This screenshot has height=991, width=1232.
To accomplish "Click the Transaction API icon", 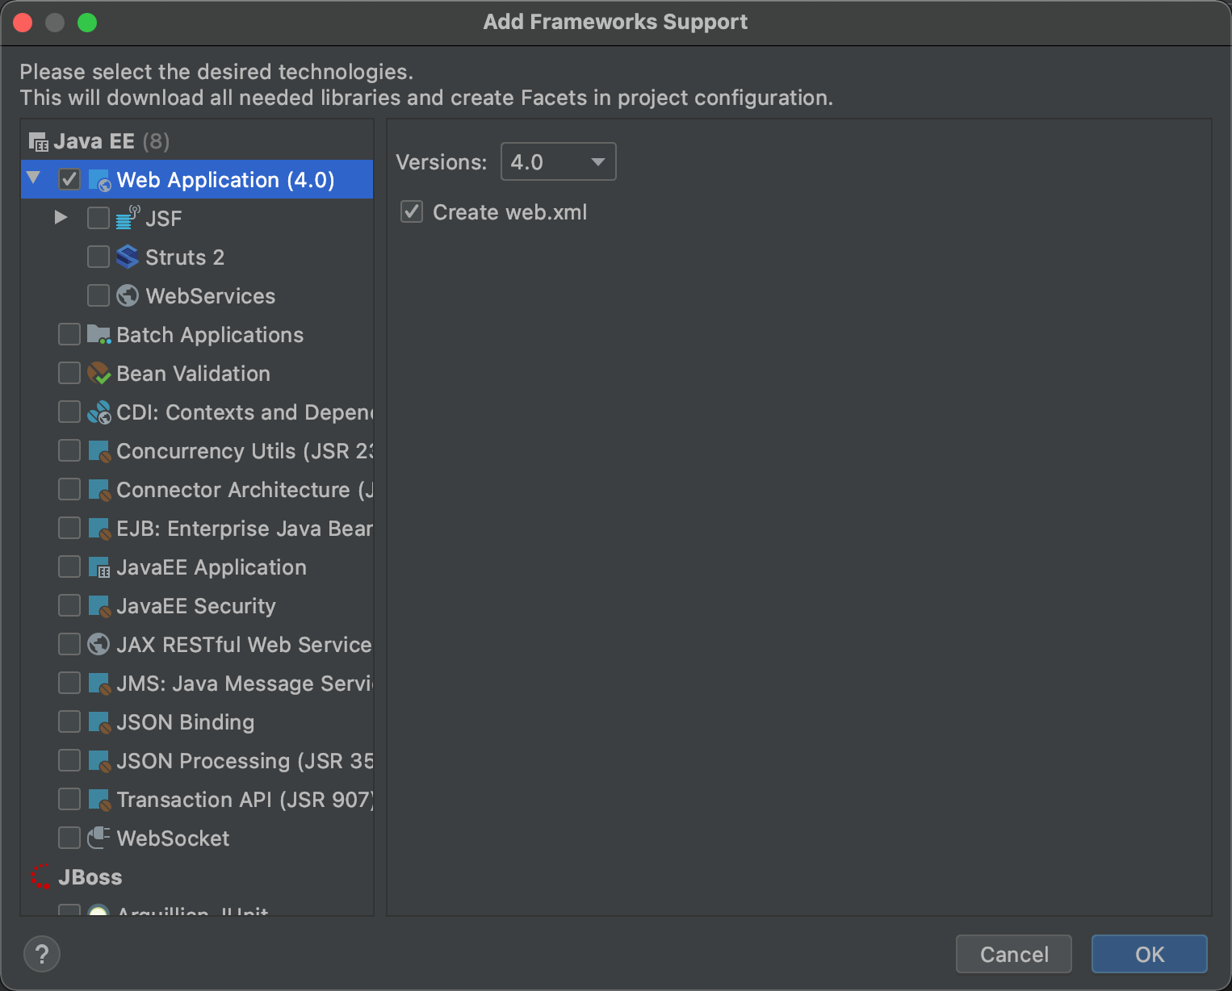I will (99, 800).
